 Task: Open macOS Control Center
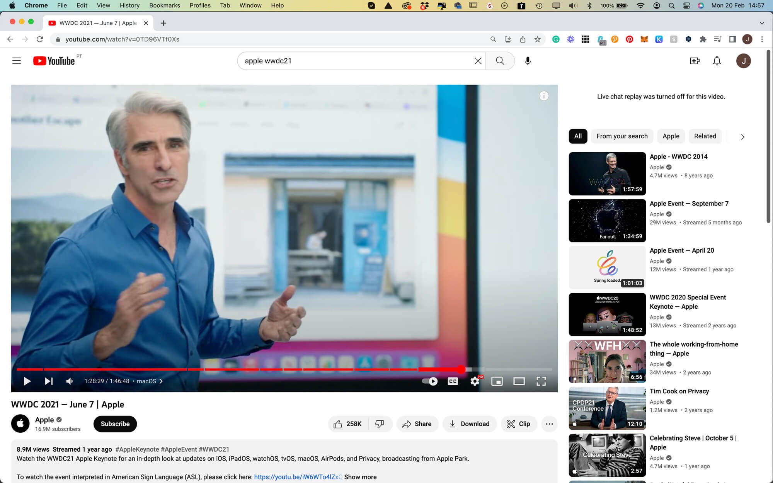(686, 5)
